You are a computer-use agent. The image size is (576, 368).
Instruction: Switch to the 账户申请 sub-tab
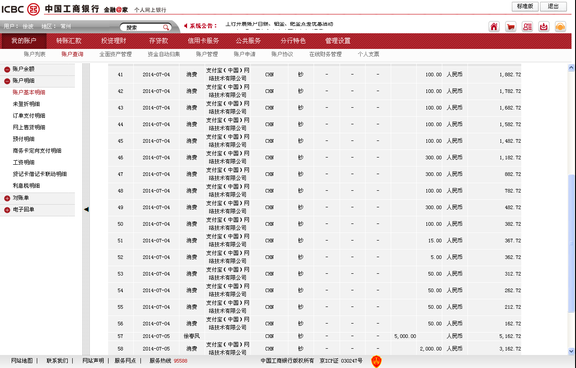[244, 54]
